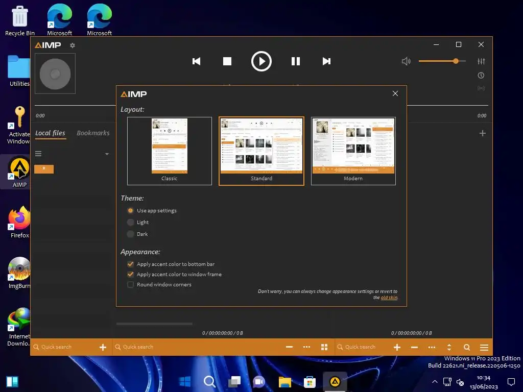Close the AIMP layout dialog
Viewport: 523px width, 392px height.
tap(395, 94)
